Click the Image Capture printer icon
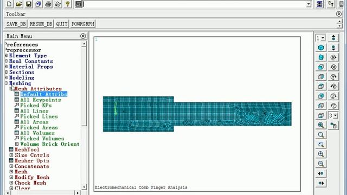This screenshot has height=195, width=347. click(48, 4)
